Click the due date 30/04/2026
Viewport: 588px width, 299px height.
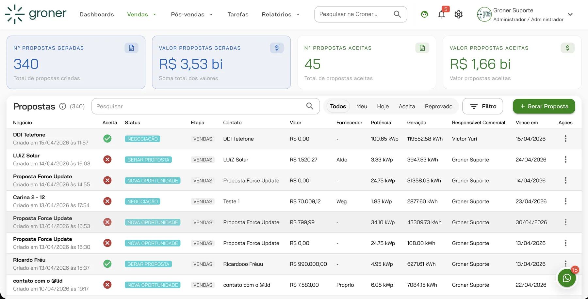coord(531,222)
